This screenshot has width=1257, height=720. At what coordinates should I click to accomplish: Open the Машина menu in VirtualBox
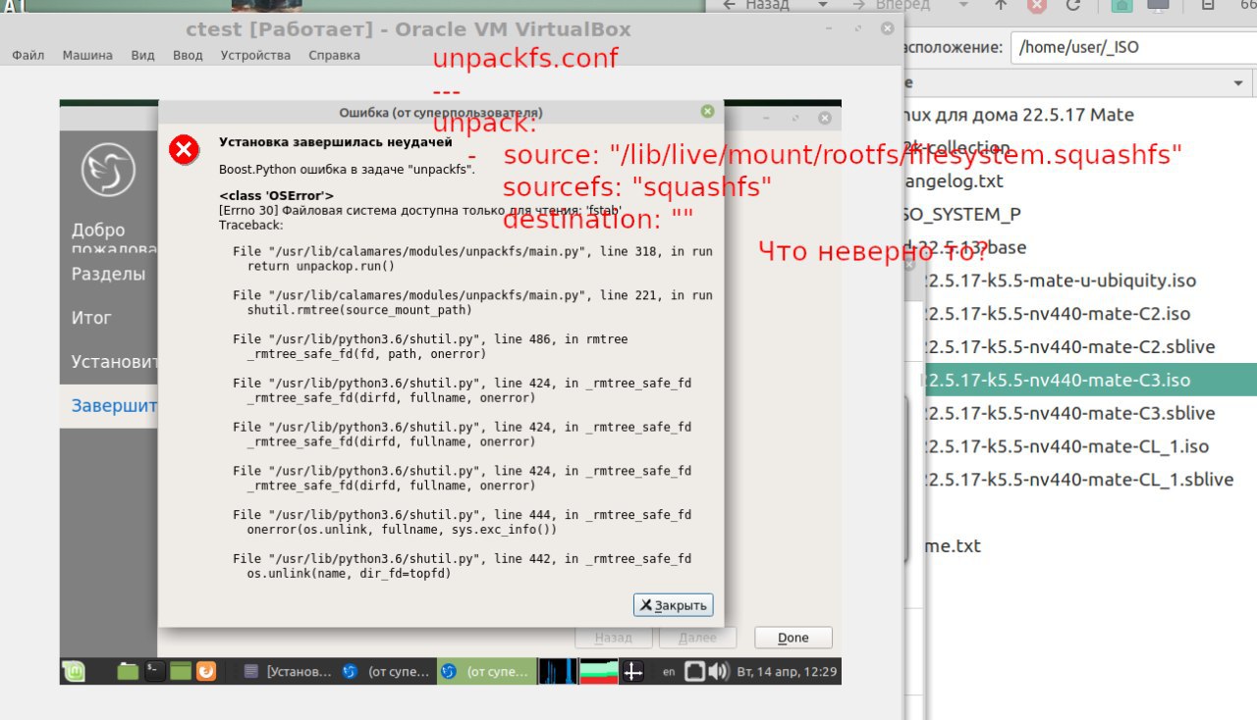coord(87,55)
